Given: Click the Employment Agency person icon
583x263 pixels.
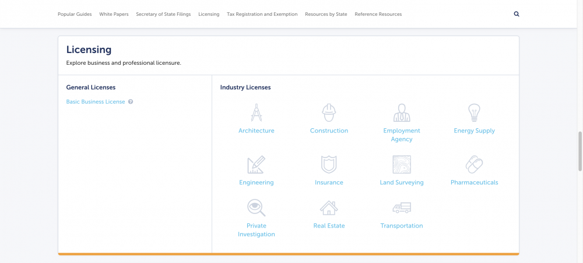Looking at the screenshot, I should pyautogui.click(x=402, y=113).
